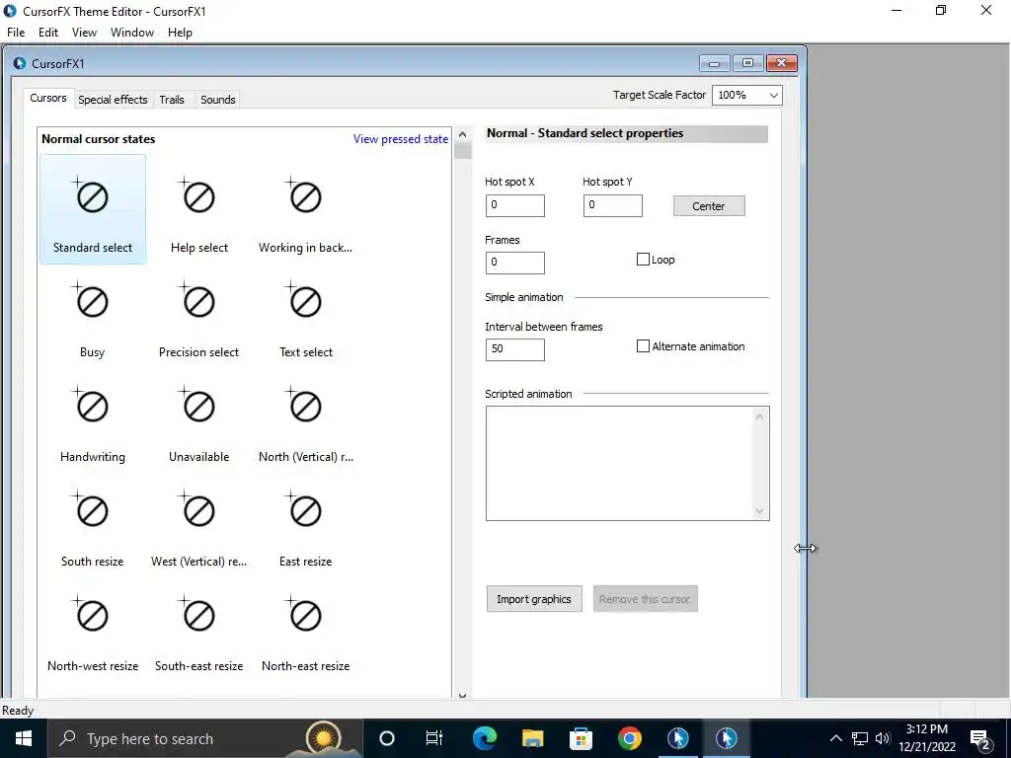
Task: Open the Windows Start menu
Action: point(24,738)
